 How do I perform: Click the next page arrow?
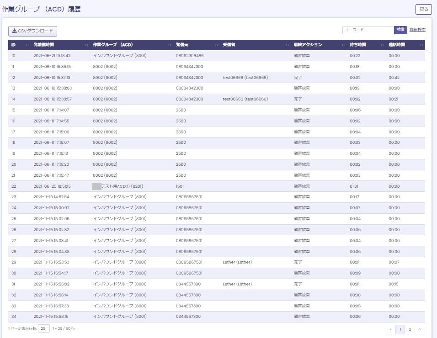(x=420, y=329)
